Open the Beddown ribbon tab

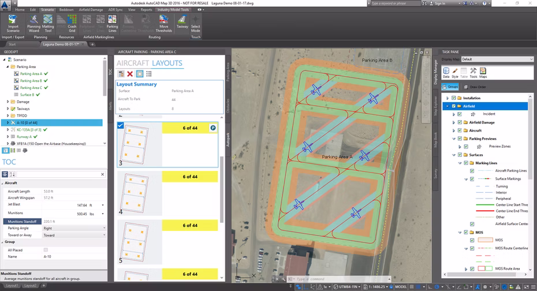66,10
